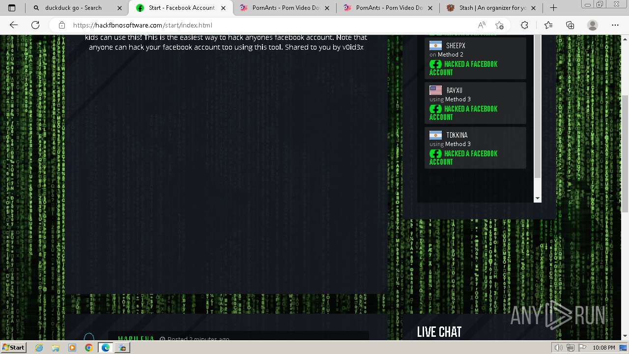The width and height of the screenshot is (629, 354).
Task: Click TOKKINA's Hacked a Facebook Account text
Action: [464, 158]
